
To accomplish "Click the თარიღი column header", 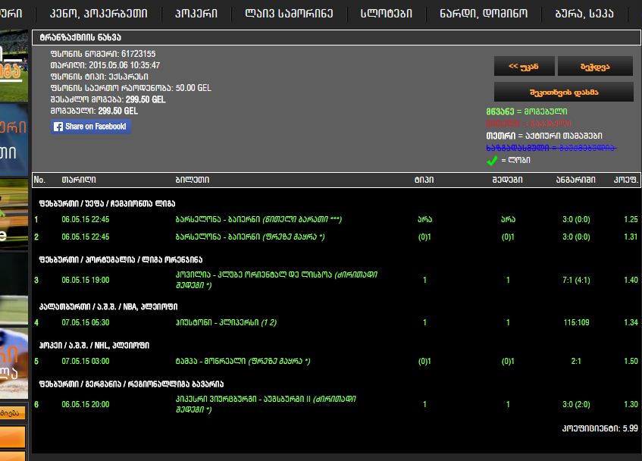I will pos(79,180).
